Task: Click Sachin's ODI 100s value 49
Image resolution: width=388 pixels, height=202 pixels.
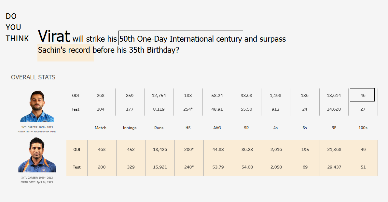Action: click(x=363, y=150)
